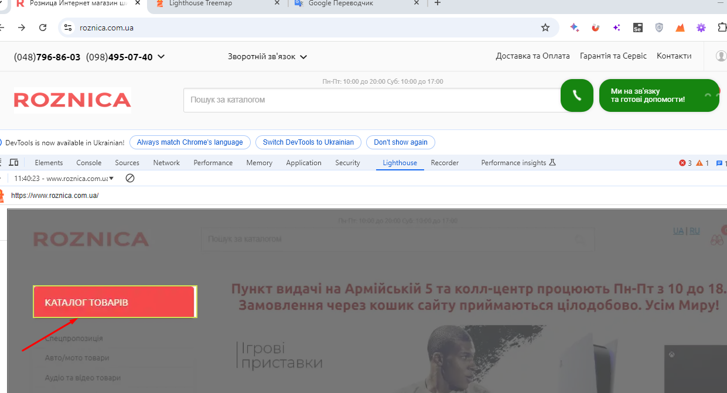Click the green phone call button
727x393 pixels.
(577, 95)
